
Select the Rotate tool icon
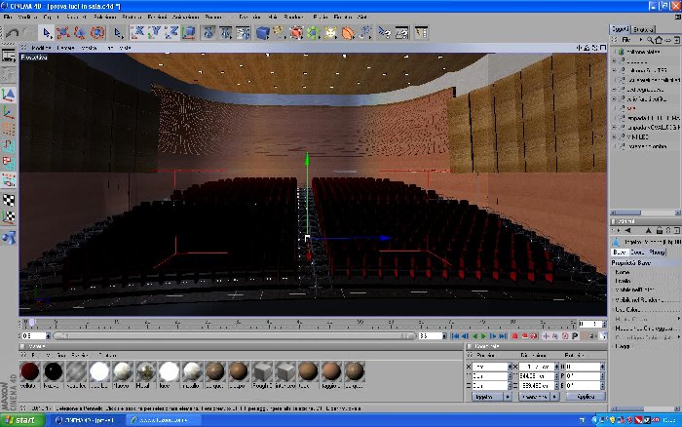tap(97, 32)
